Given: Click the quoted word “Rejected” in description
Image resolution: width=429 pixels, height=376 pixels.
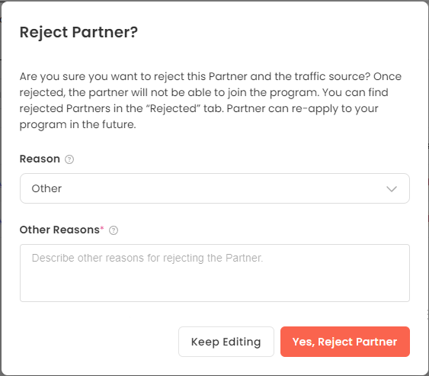Looking at the screenshot, I should (173, 108).
